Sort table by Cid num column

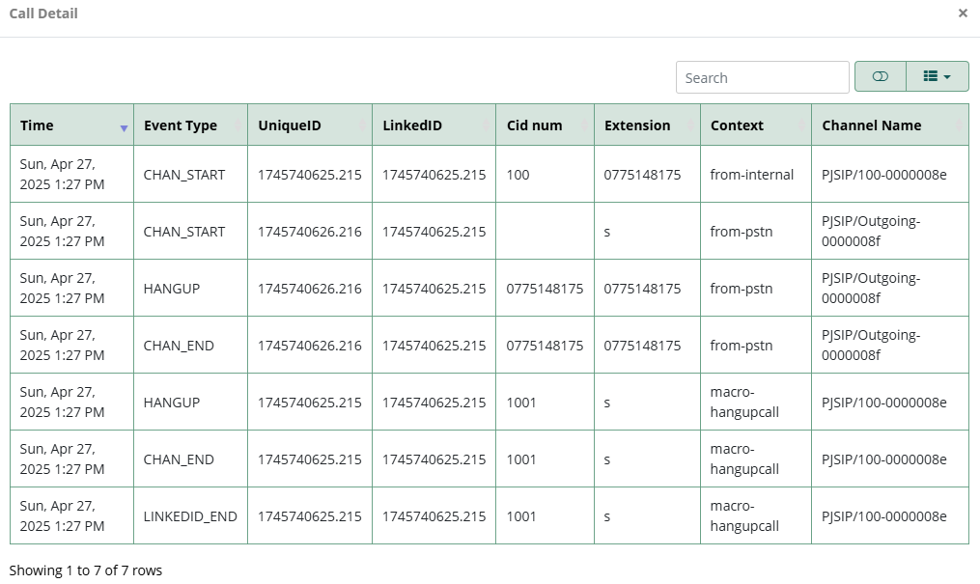[x=545, y=125]
